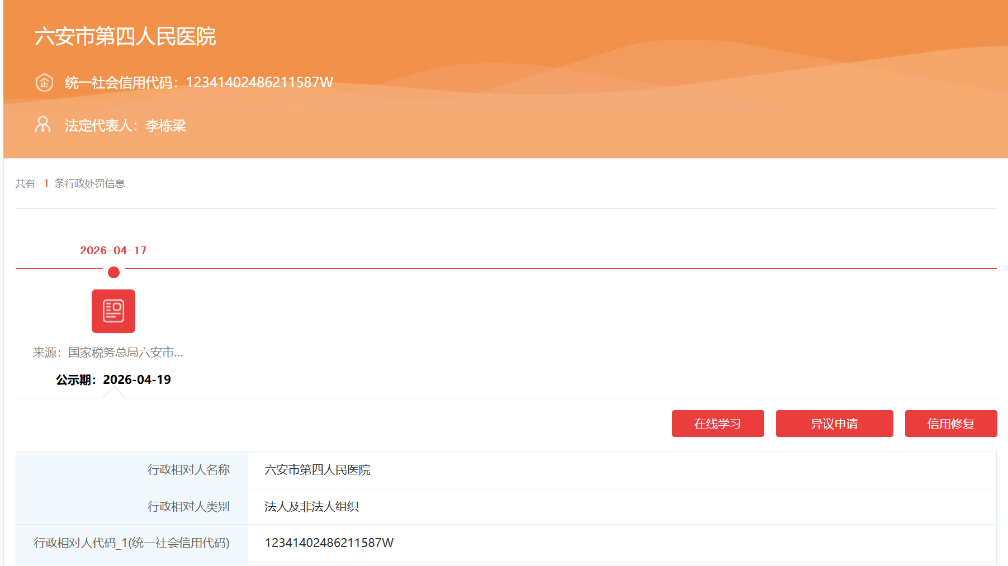Click the table value 六安市第四人民医院
1008x566 pixels.
pos(318,470)
